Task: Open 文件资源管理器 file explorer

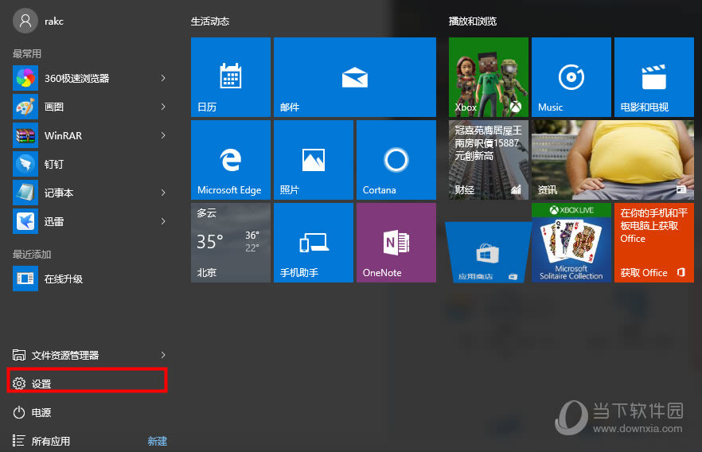Action: click(x=56, y=355)
